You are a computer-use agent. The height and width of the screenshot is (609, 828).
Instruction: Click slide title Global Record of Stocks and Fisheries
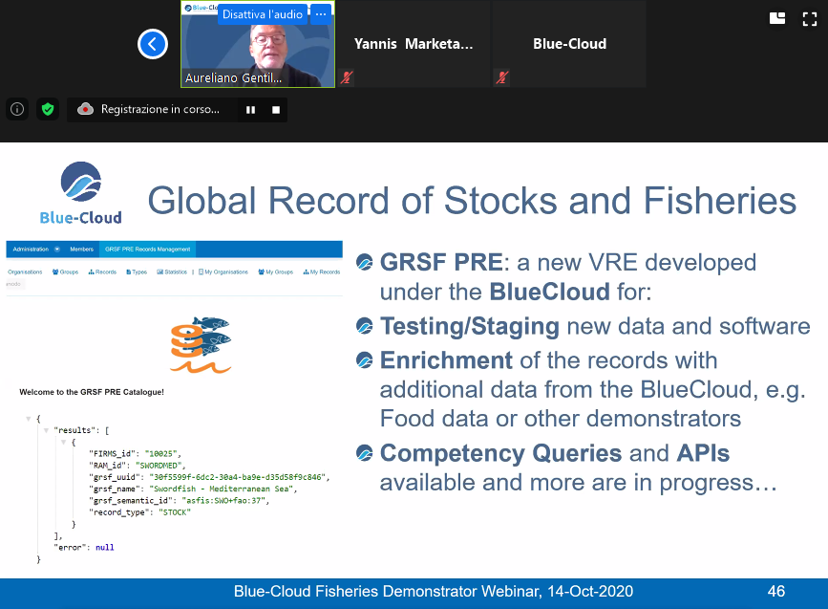pyautogui.click(x=472, y=201)
